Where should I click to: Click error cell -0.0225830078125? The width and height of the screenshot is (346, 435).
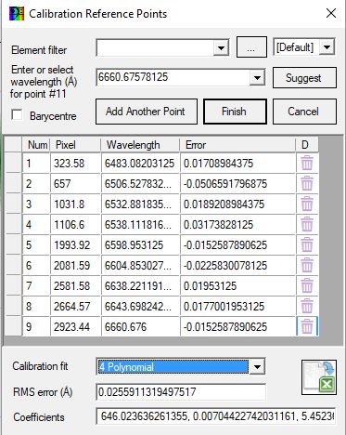[x=237, y=266]
